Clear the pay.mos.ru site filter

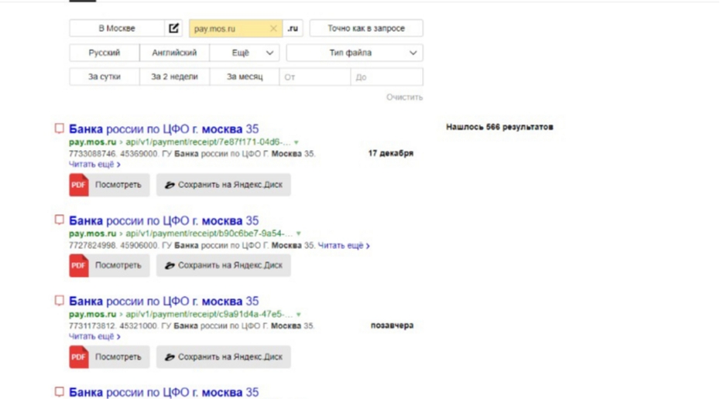pos(273,29)
